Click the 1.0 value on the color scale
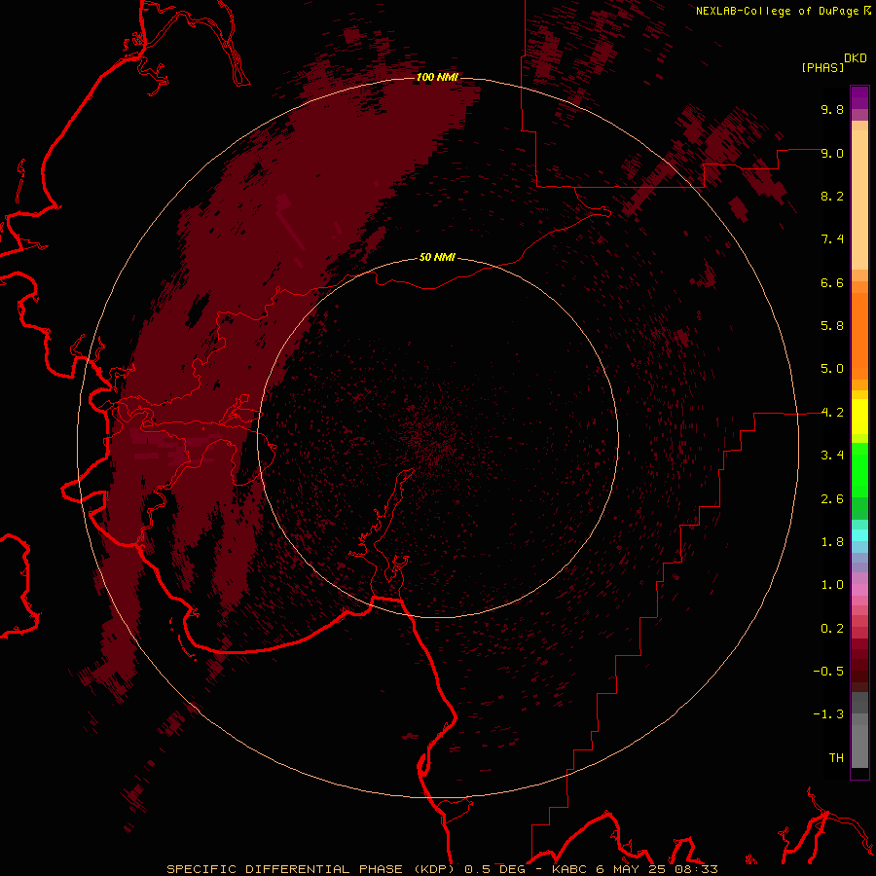This screenshot has width=876, height=876. pyautogui.click(x=832, y=585)
